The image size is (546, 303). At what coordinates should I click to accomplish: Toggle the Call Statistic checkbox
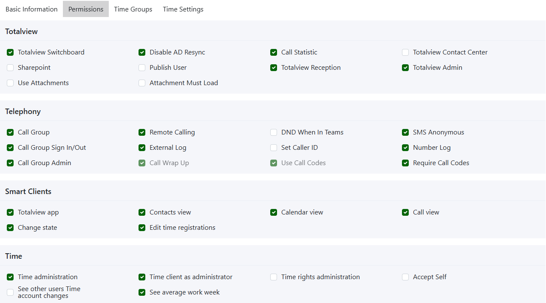click(274, 52)
